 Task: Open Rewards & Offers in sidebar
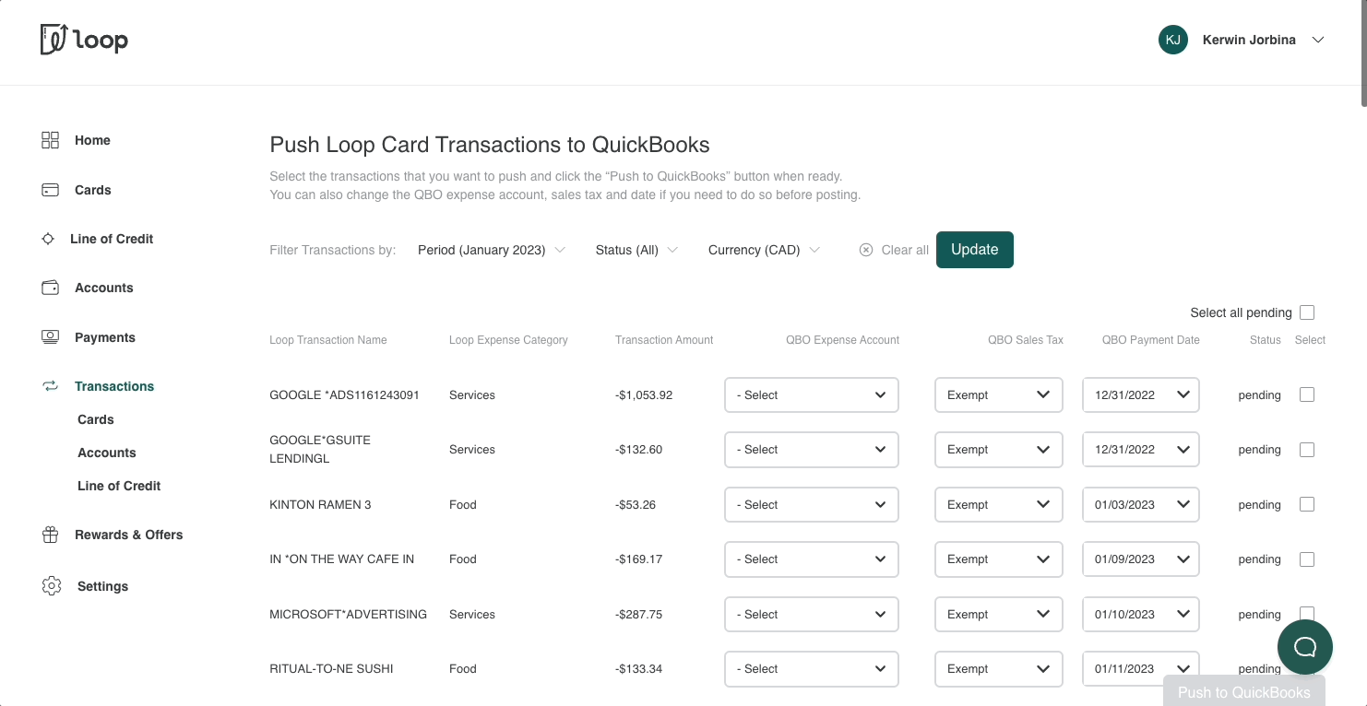click(129, 535)
